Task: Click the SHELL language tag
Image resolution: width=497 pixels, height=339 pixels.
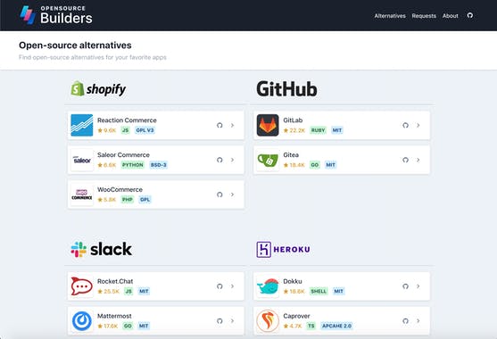Action: pyautogui.click(x=319, y=291)
